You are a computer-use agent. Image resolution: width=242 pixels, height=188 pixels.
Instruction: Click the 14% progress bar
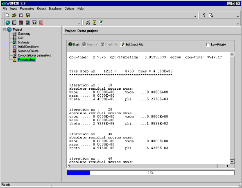(x=150, y=173)
